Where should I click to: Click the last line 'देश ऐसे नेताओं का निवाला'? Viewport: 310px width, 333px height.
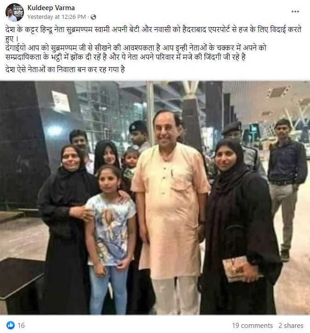click(65, 69)
